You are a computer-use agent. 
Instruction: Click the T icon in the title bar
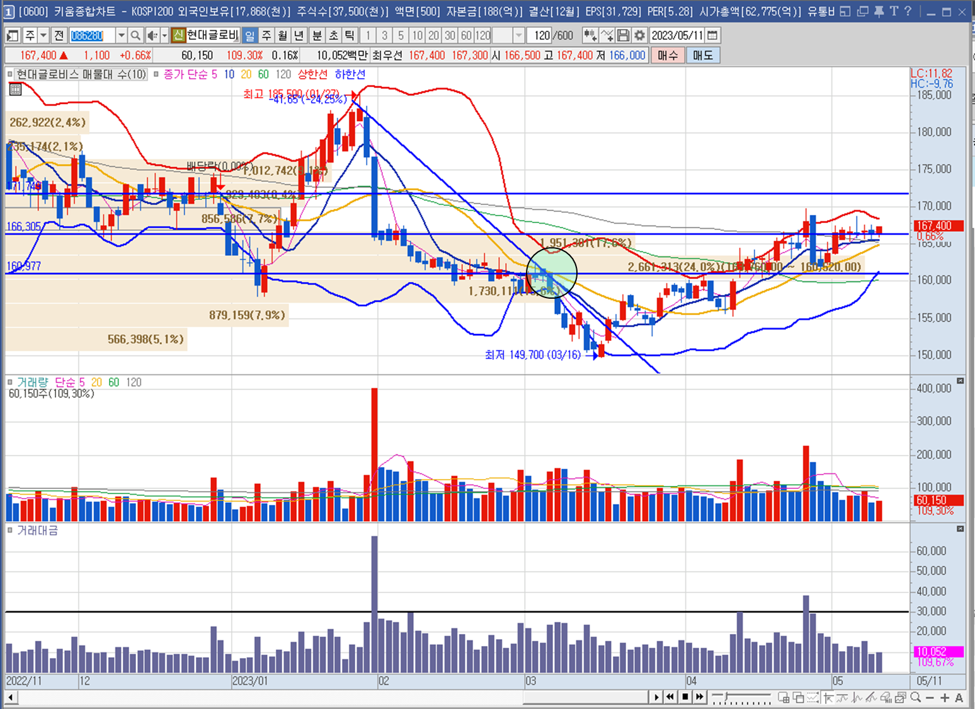coord(894,11)
